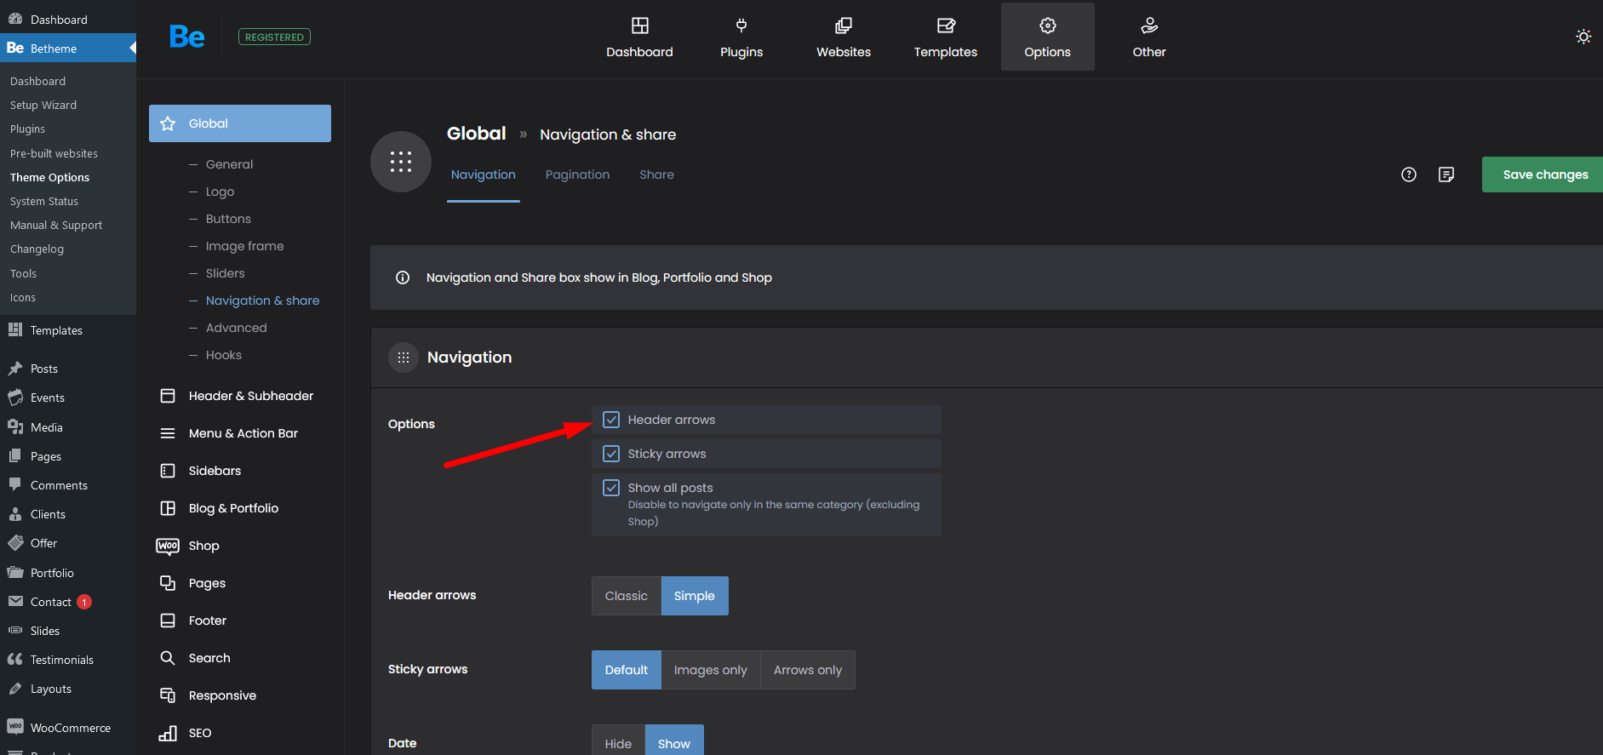Switch to the Share tab
Image resolution: width=1603 pixels, height=755 pixels.
[x=657, y=174]
